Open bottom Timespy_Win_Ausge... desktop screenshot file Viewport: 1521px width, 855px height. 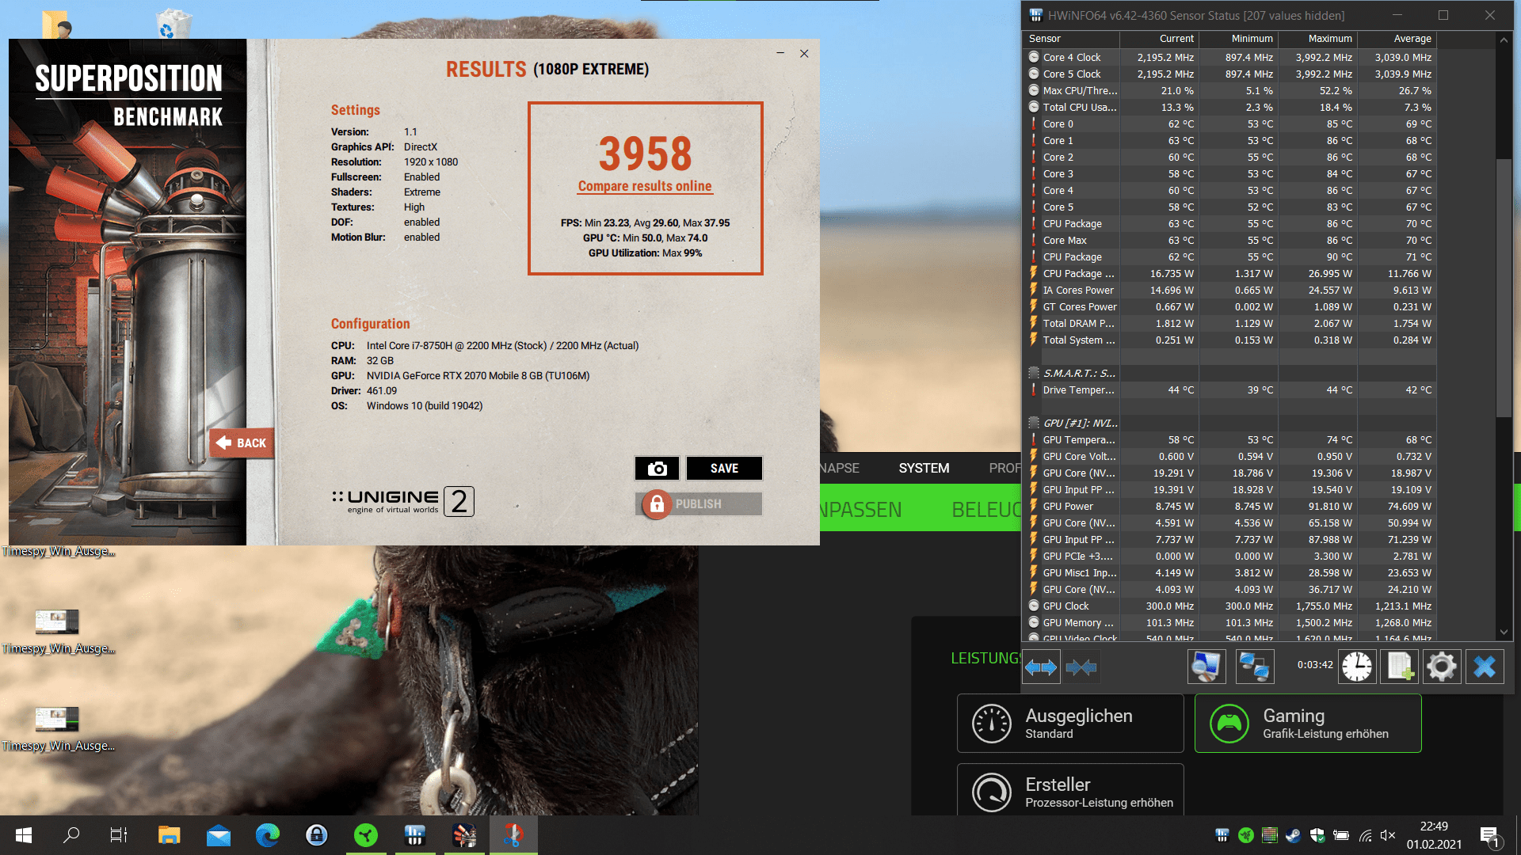pyautogui.click(x=58, y=729)
